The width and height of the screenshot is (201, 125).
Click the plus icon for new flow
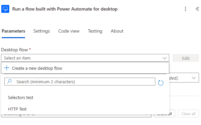pos(7,68)
